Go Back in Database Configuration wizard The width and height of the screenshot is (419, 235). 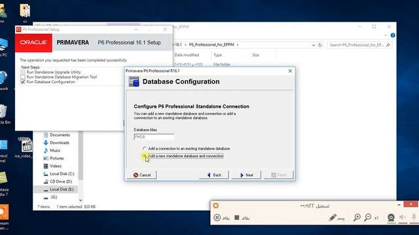tap(214, 175)
